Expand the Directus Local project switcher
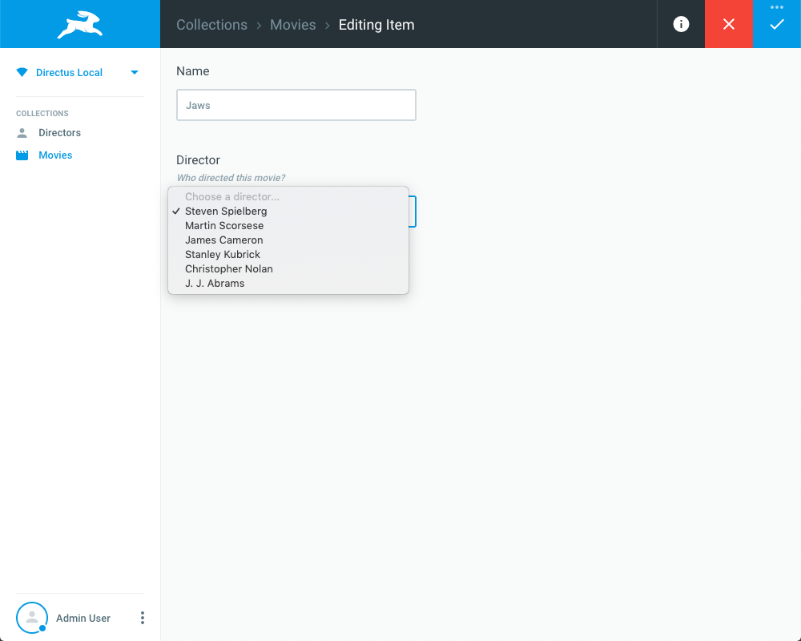Screen dimensions: 801x641 (x=135, y=73)
